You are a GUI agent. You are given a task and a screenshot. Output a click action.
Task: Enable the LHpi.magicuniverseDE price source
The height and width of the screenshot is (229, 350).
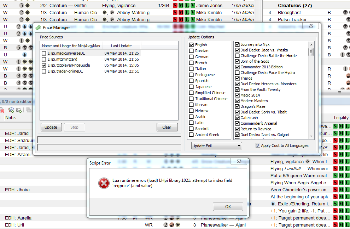pos(44,53)
